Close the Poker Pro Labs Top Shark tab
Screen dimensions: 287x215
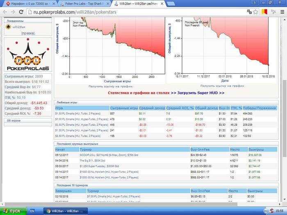coord(108,4)
